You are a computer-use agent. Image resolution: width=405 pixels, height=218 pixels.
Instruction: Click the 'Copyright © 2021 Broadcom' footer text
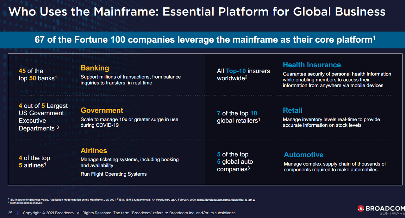(x=129, y=213)
